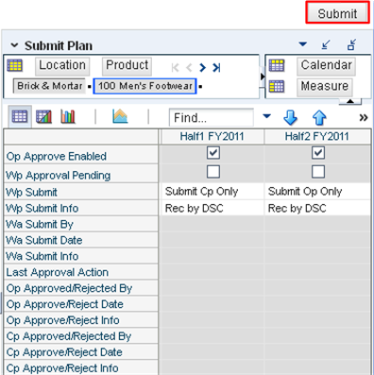Select Half2 FY2011 column header
374x375 pixels.
[x=317, y=136]
